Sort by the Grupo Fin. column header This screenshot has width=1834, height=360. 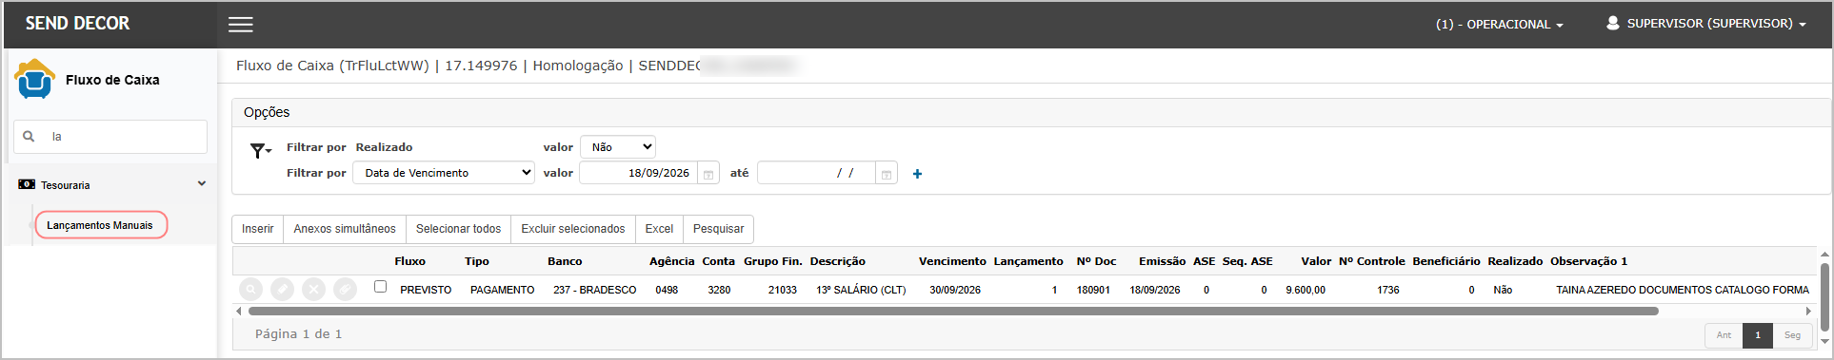click(773, 261)
